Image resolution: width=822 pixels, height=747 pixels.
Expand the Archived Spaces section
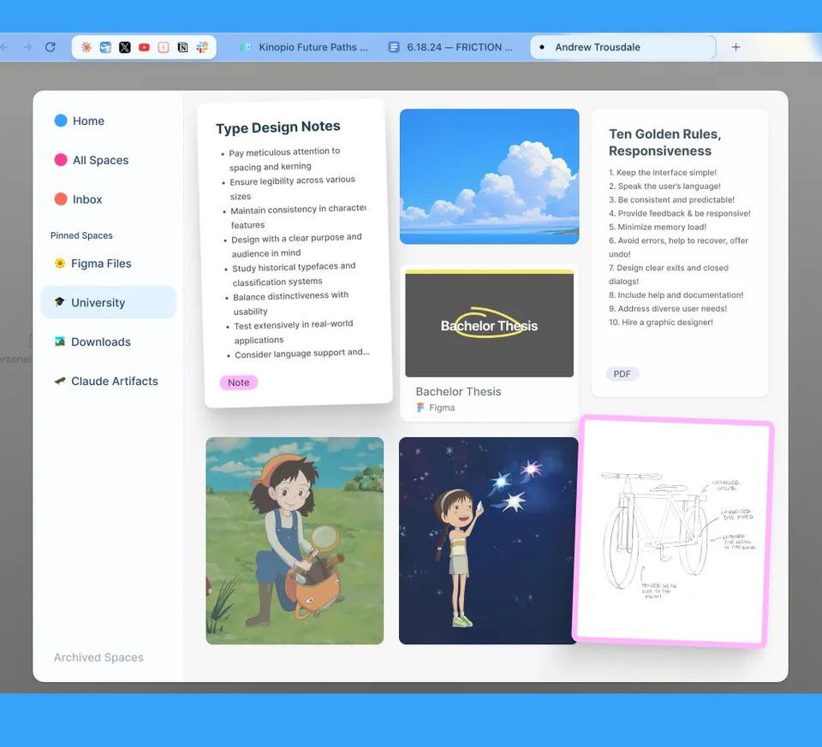(x=98, y=657)
